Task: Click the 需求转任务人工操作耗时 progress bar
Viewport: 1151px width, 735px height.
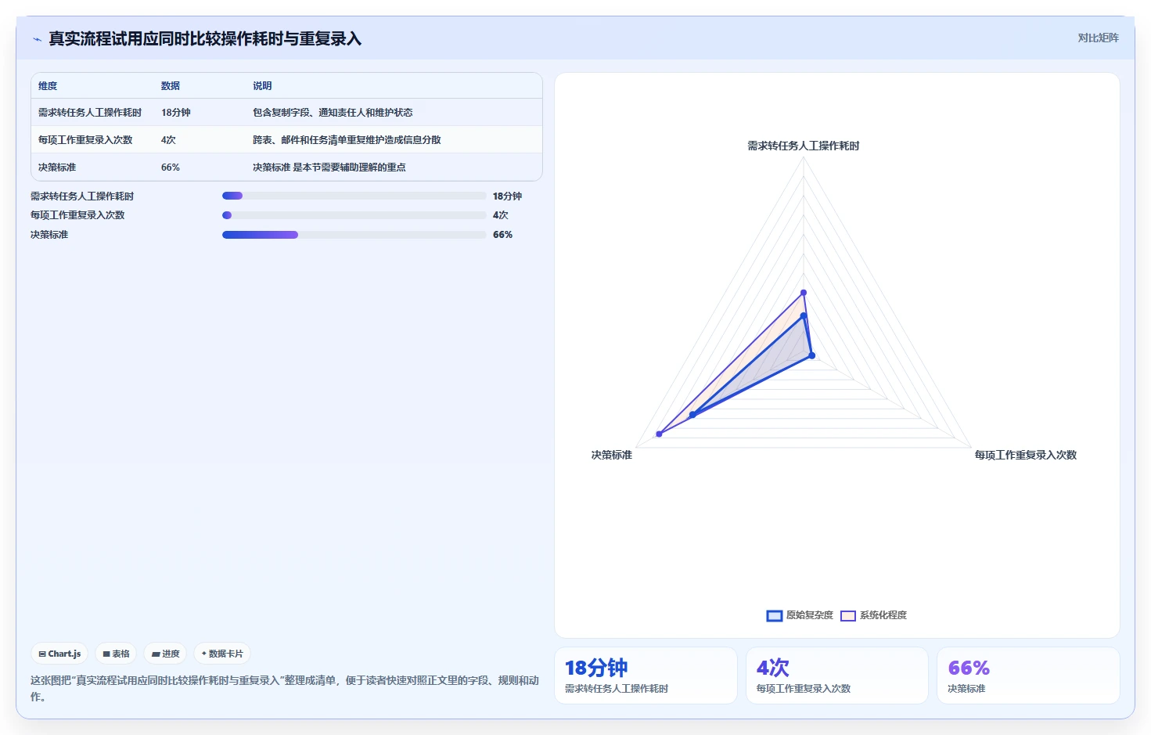Action: (354, 196)
